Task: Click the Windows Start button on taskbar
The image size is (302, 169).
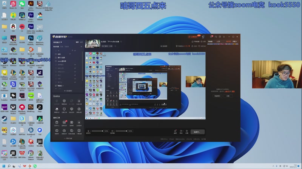Action: 4,166
